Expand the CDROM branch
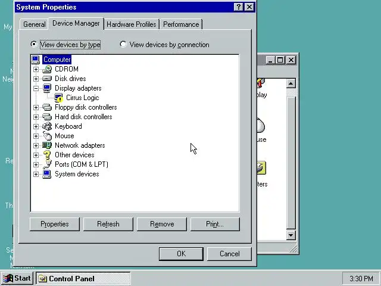This screenshot has width=381, height=286. click(36, 69)
